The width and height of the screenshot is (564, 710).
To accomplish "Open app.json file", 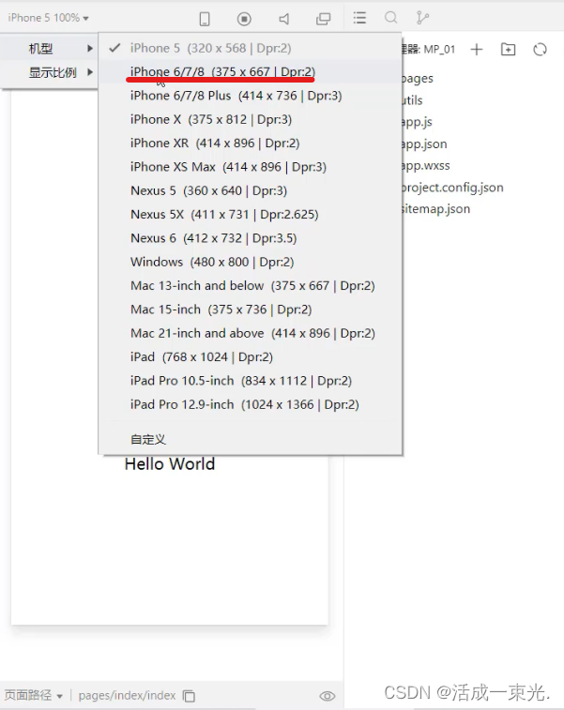I will [x=424, y=144].
